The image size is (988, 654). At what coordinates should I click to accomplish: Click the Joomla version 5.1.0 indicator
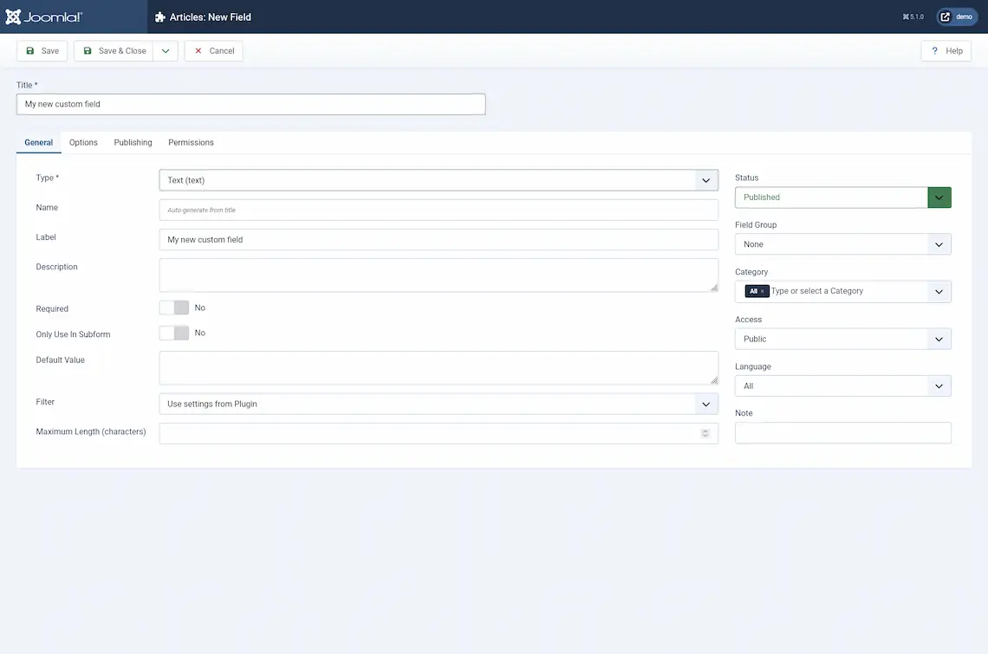[913, 16]
